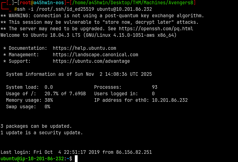
Task: Open the landscape.canonical.com management link
Action: coord(95,55)
